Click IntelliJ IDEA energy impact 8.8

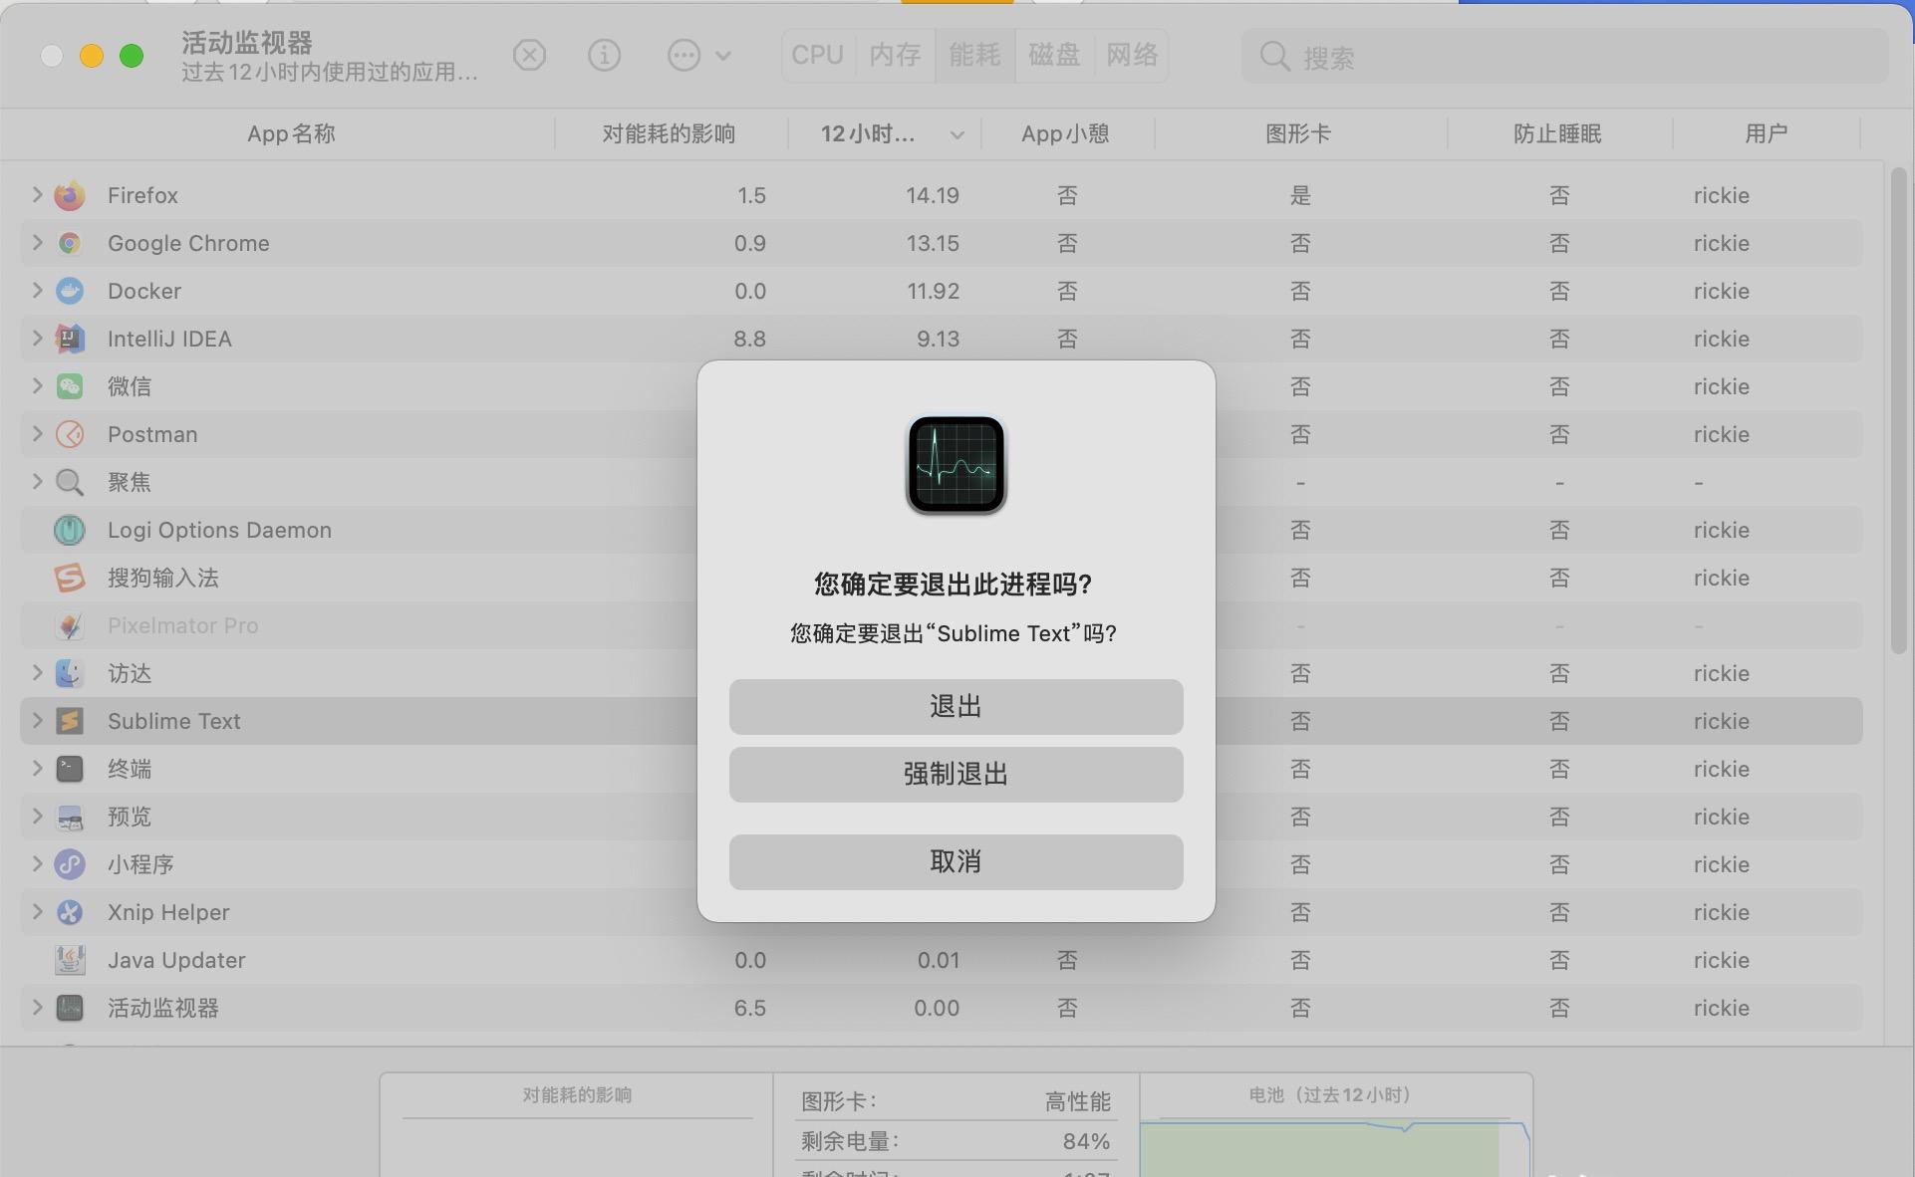tap(749, 339)
